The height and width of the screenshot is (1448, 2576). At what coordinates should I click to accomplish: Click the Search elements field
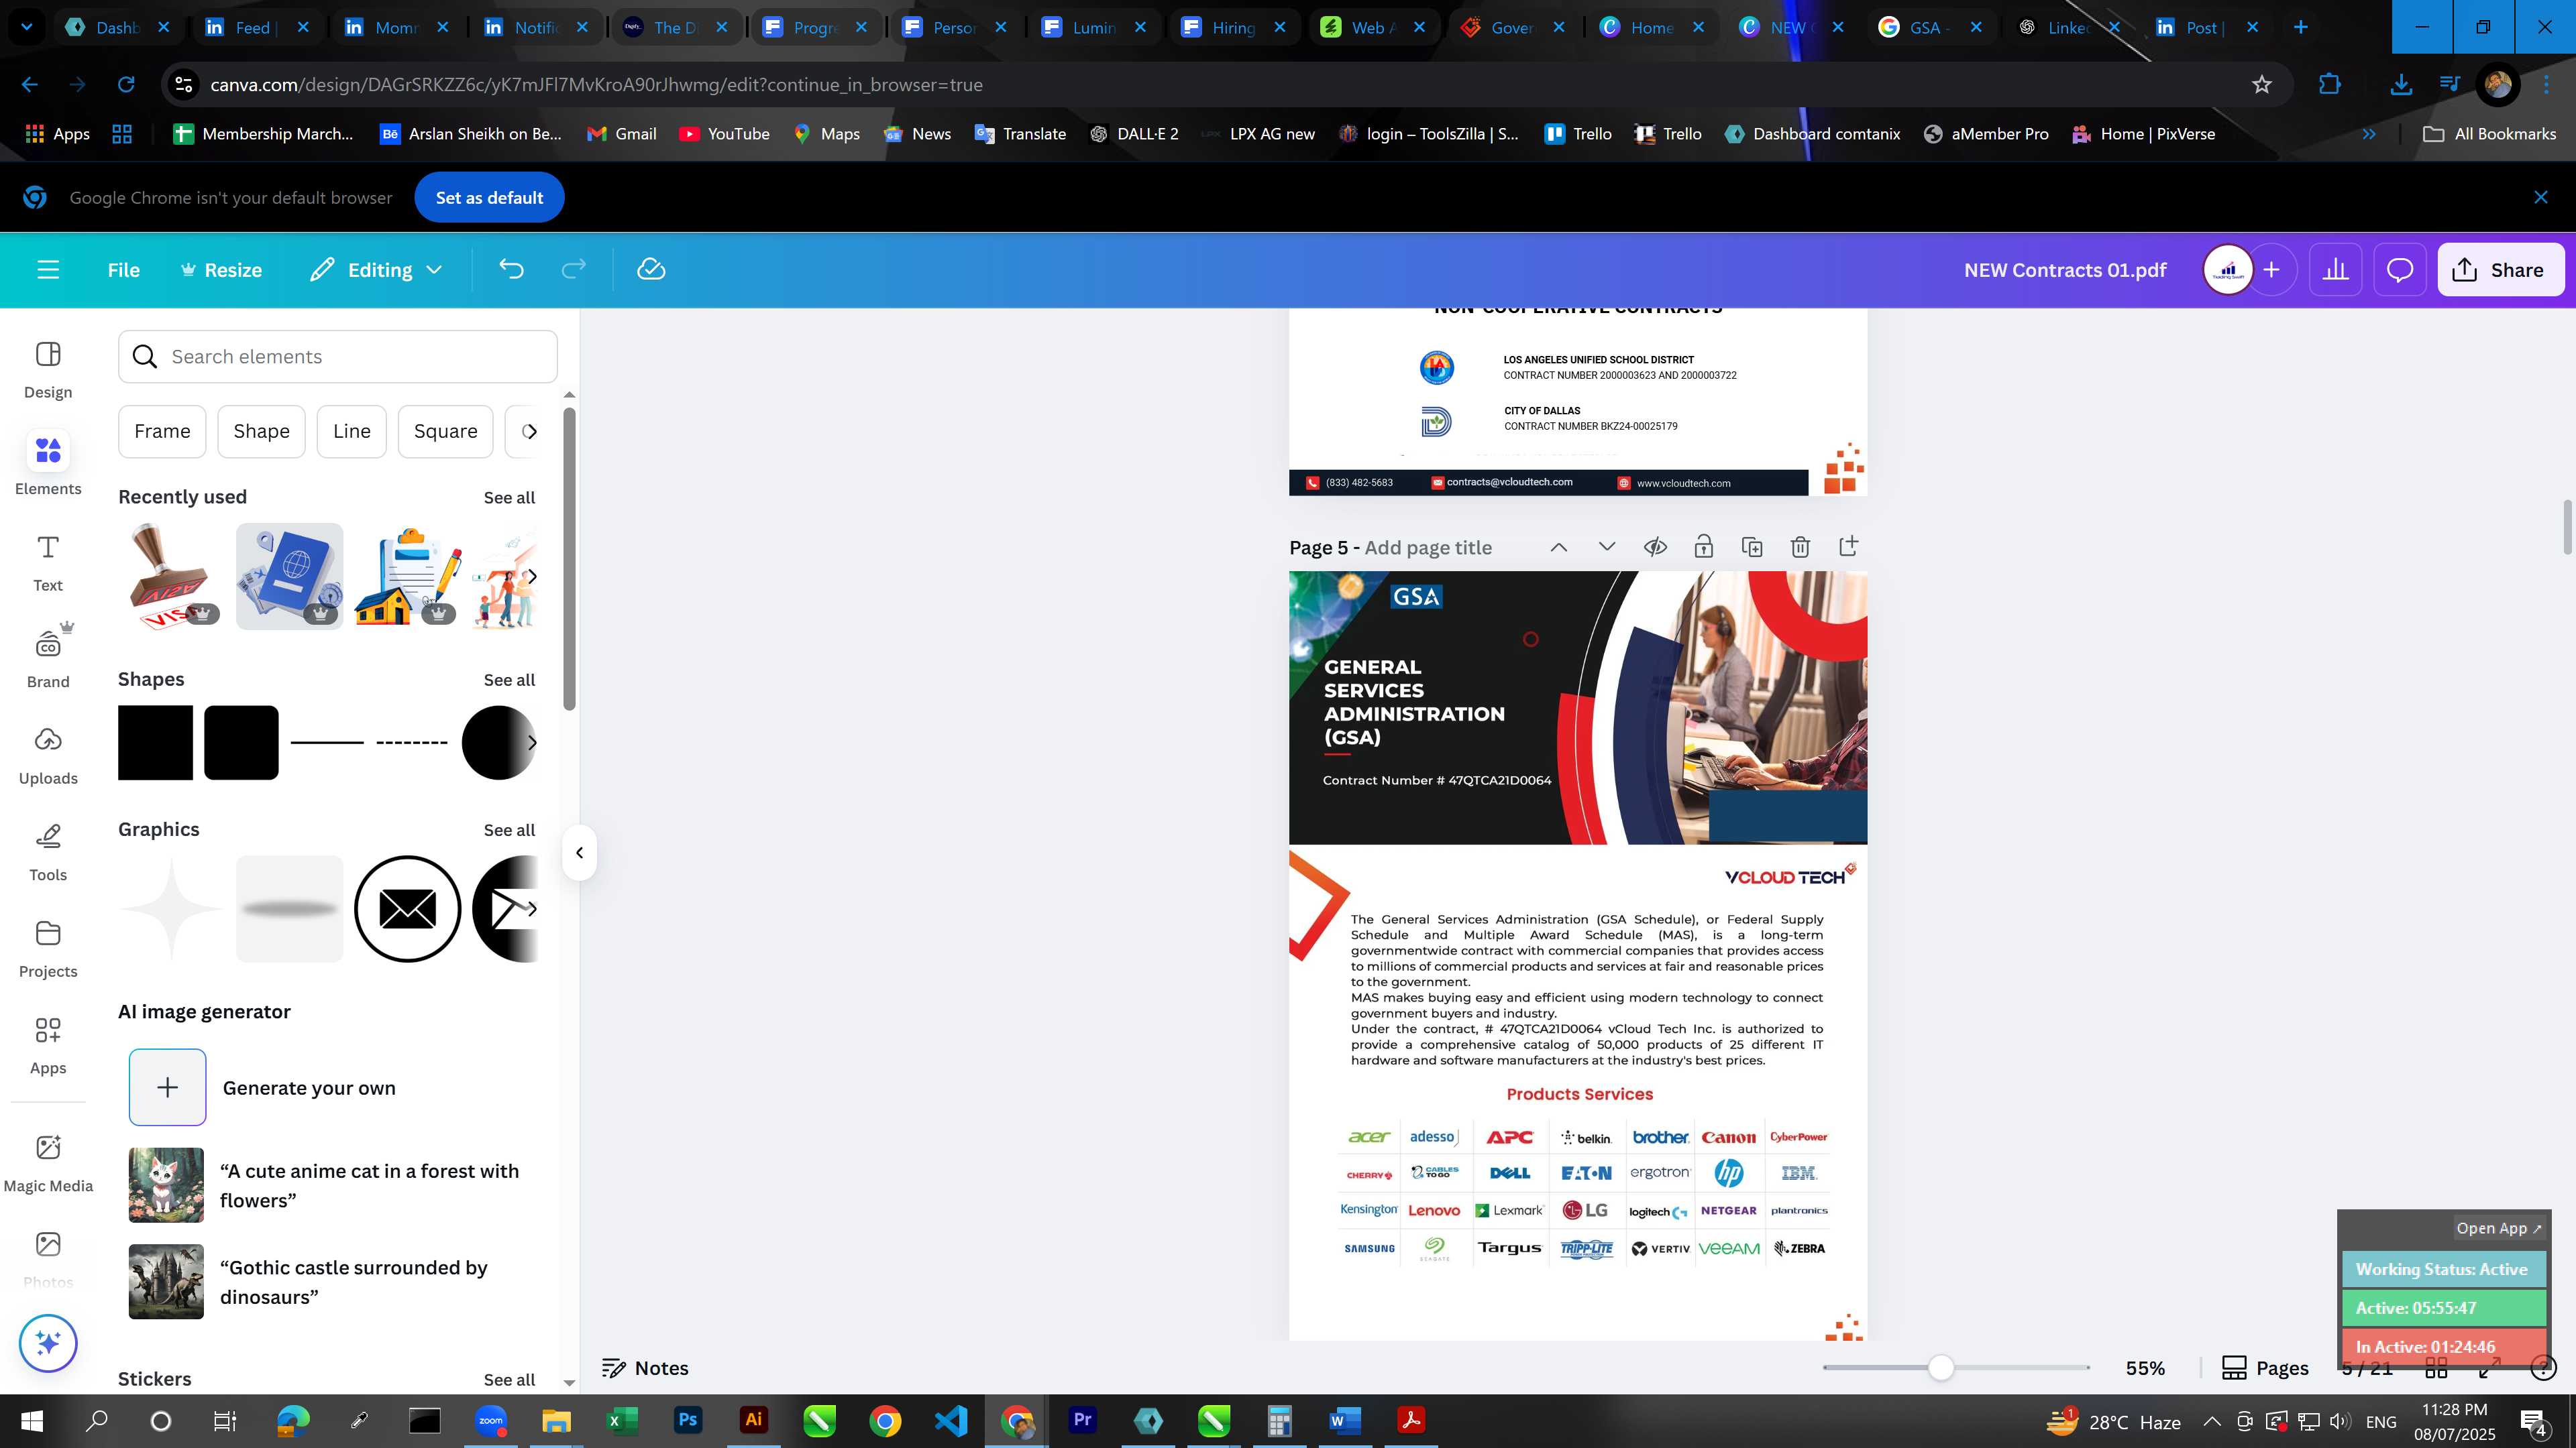(338, 357)
